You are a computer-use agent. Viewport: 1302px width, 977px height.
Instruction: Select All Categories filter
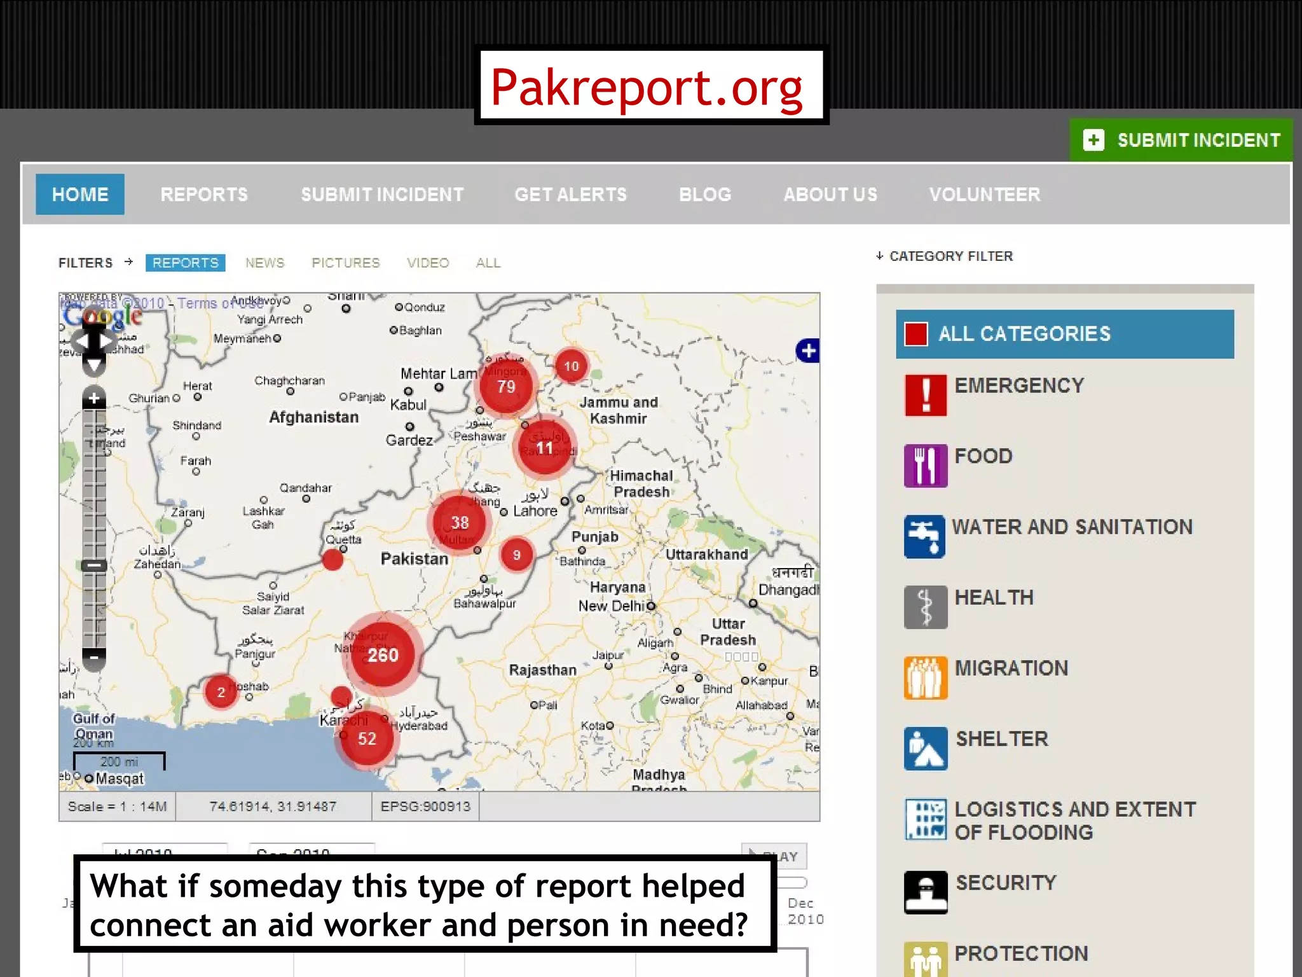coord(1065,334)
